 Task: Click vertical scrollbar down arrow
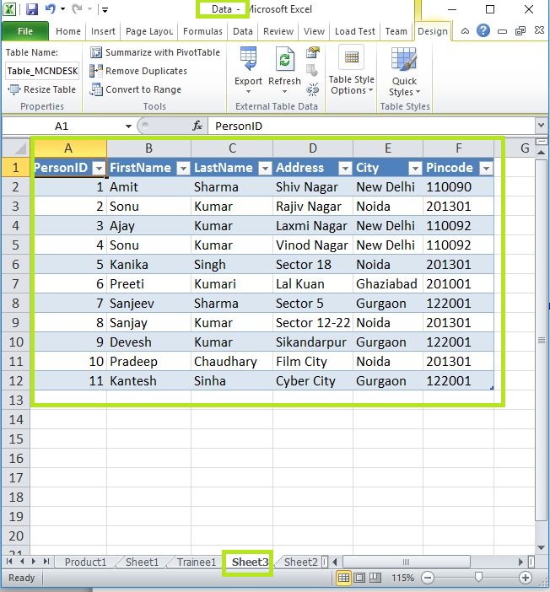[x=541, y=548]
